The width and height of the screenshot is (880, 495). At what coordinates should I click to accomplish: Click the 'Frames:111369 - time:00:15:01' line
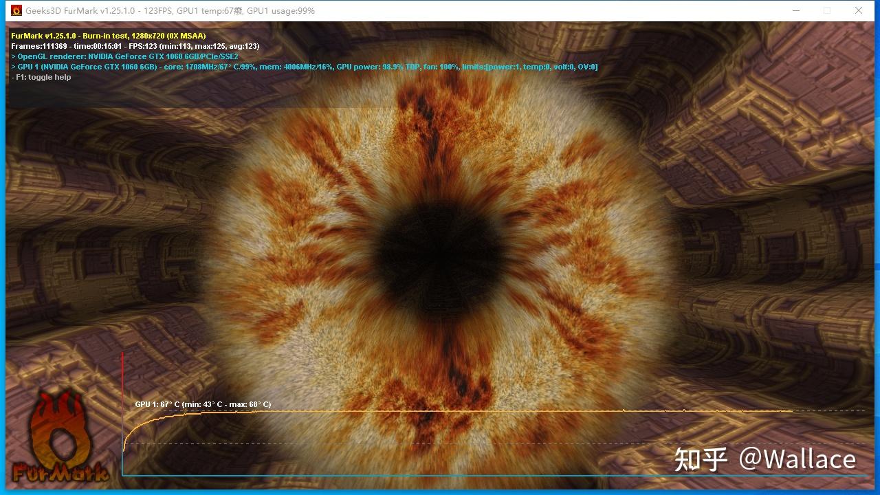[x=135, y=46]
